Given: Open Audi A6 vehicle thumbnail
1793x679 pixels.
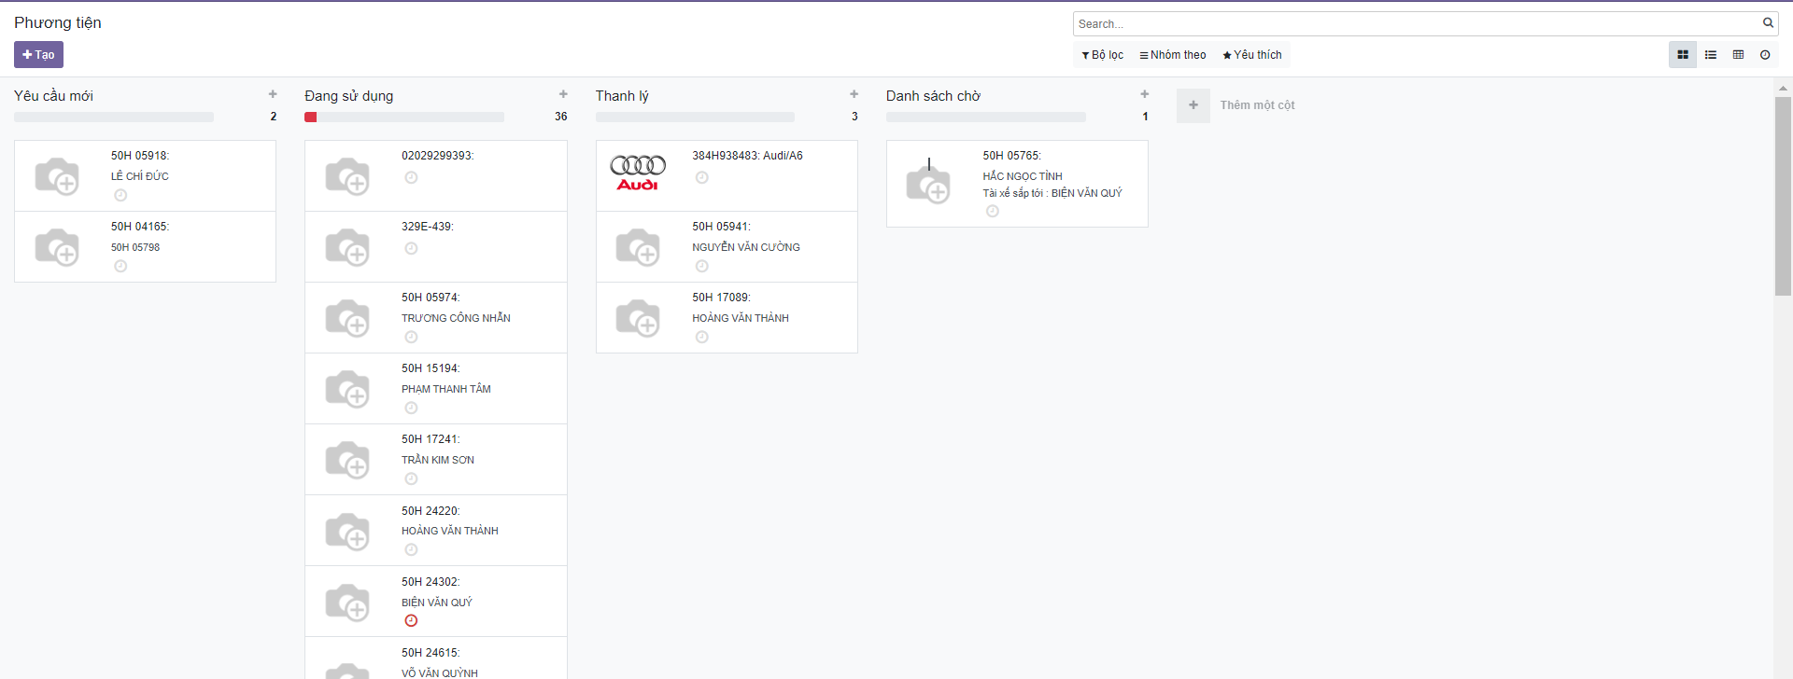Looking at the screenshot, I should pos(638,173).
